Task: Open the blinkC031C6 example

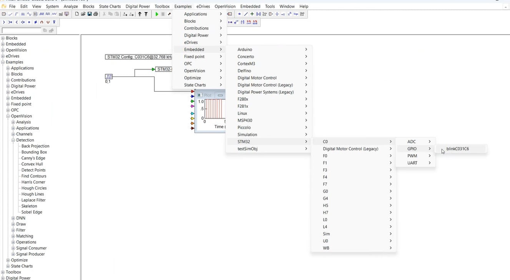Action: (x=461, y=149)
